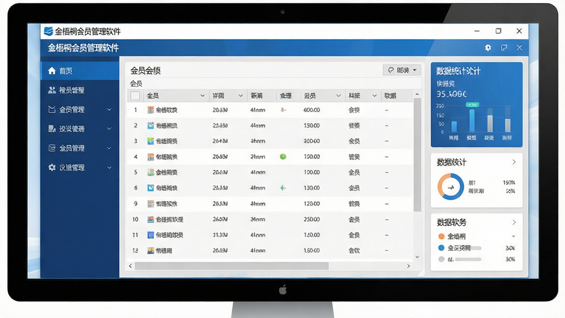Click the member avatar icon in row 1
Image resolution: width=565 pixels, height=318 pixels.
[151, 110]
